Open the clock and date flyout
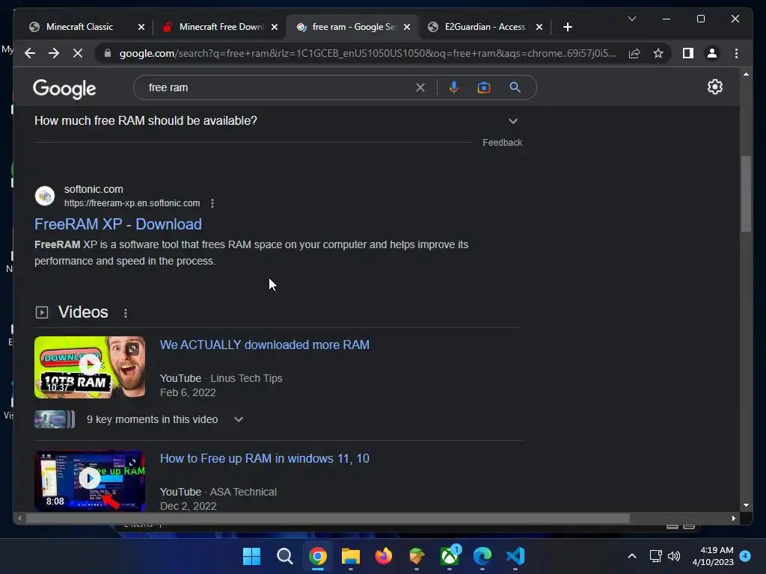Screen dimensions: 766x574 (713, 556)
